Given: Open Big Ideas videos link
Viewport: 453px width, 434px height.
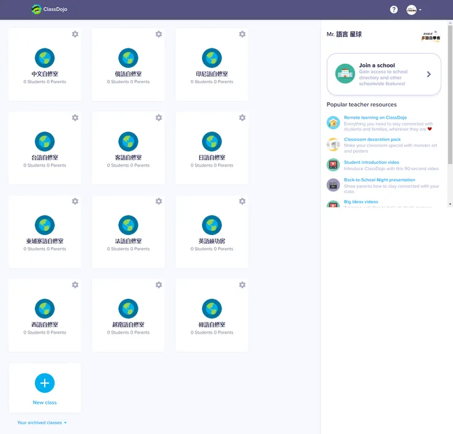Looking at the screenshot, I should 361,201.
